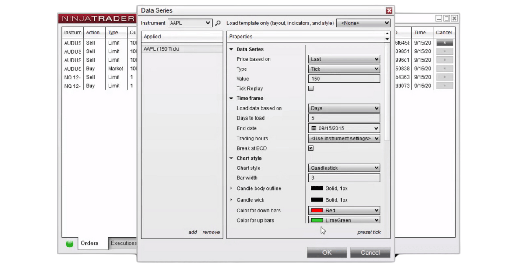Open the Load data based on dropdown
The height and width of the screenshot is (274, 525).
click(344, 108)
